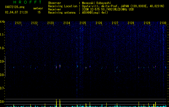Click the meteor count value 15
The height and width of the screenshot is (107, 169).
[39, 12]
